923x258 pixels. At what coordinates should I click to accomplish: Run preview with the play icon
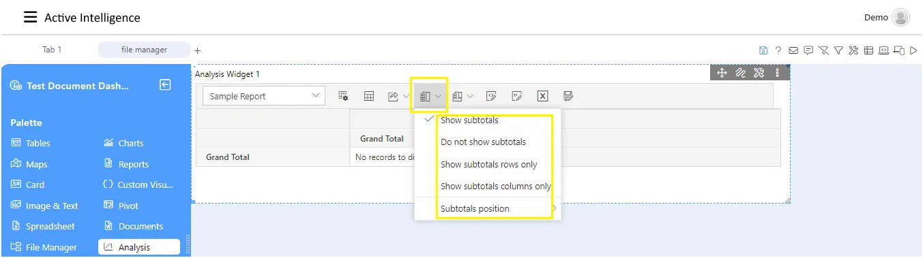click(x=913, y=50)
